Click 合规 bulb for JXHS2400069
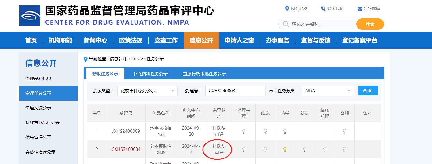 [x=345, y=132]
